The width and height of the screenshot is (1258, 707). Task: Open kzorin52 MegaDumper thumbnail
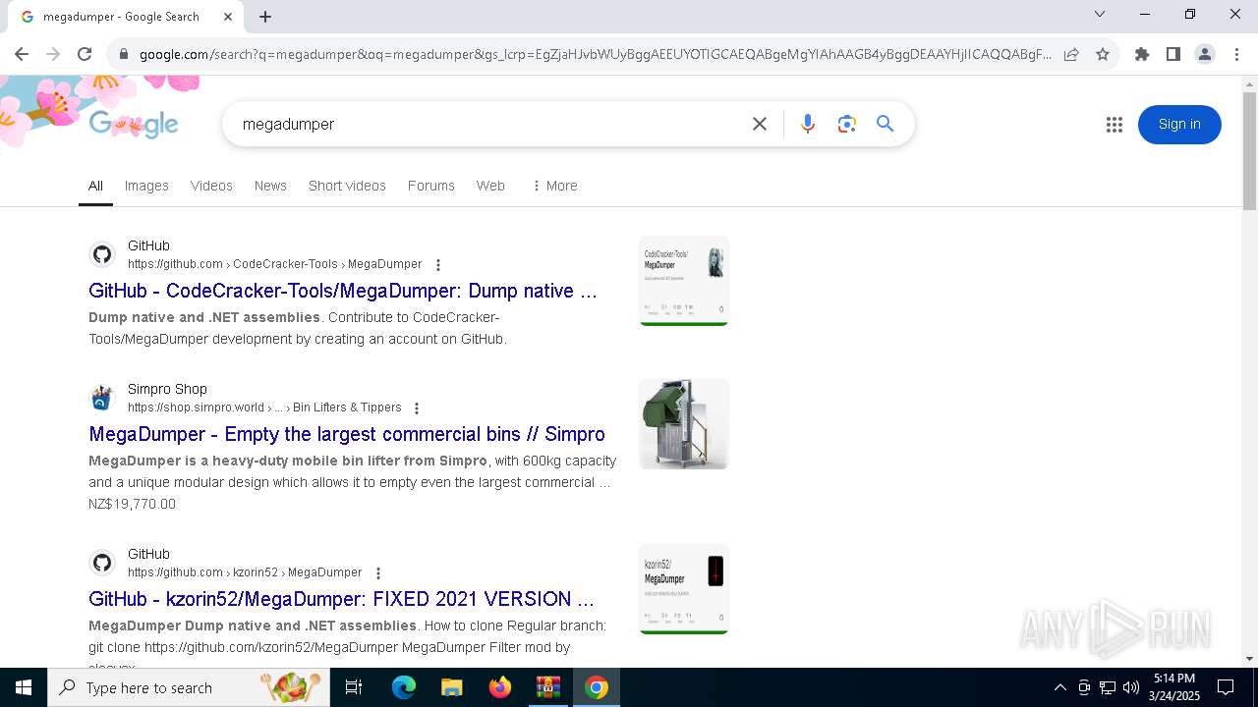pos(684,589)
